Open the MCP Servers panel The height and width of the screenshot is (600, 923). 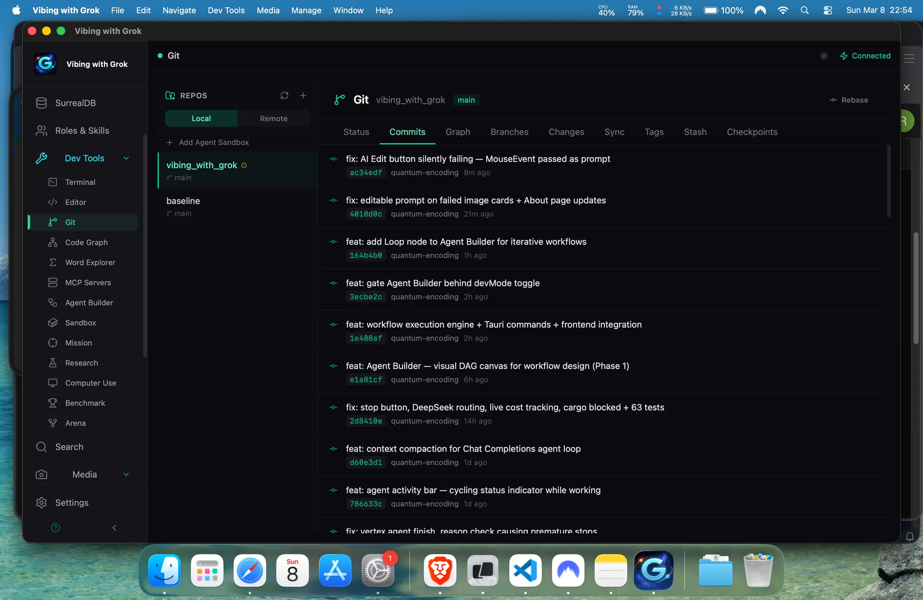[88, 282]
